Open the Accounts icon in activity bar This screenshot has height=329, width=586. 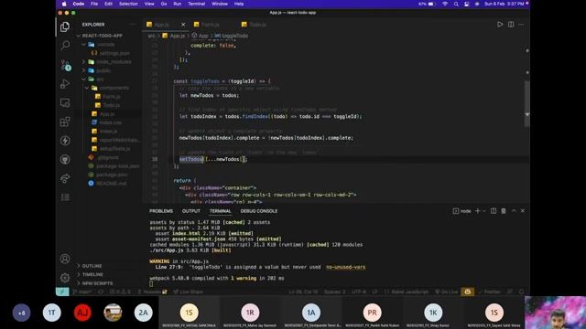[65, 259]
